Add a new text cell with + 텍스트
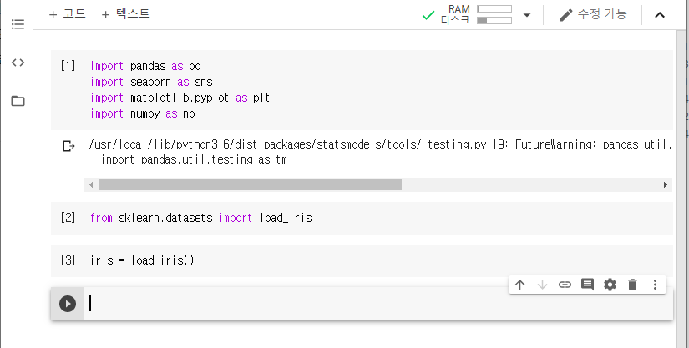Screen dimensions: 689x348 pyautogui.click(x=125, y=14)
